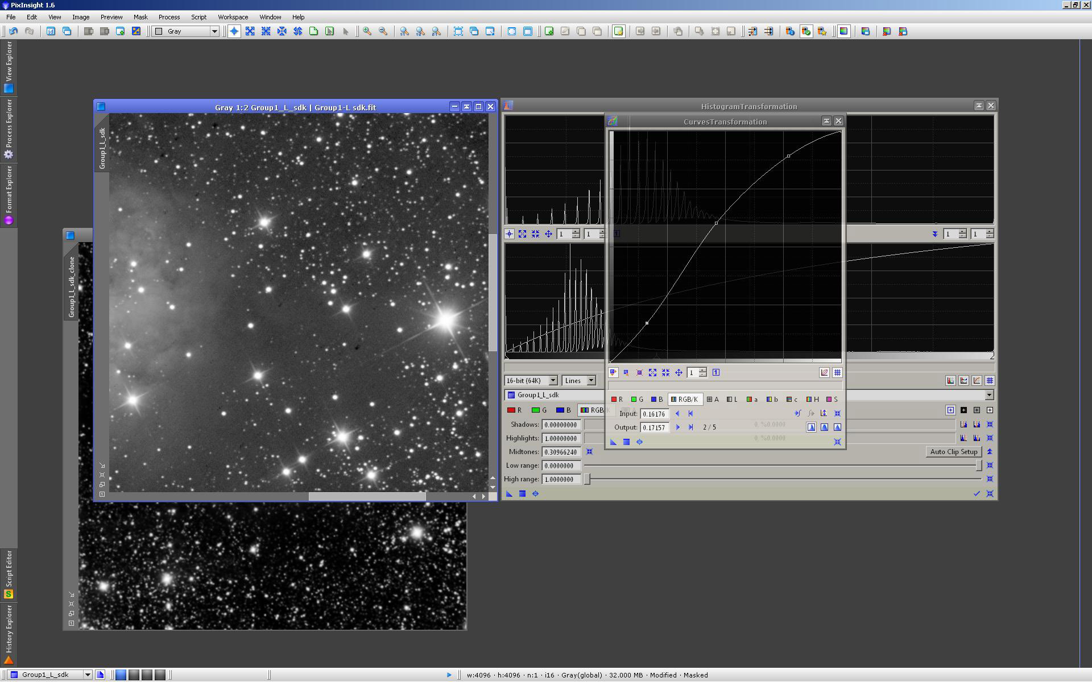The image size is (1092, 682).
Task: Select cubic spline interpolation button
Action: (x=824, y=427)
